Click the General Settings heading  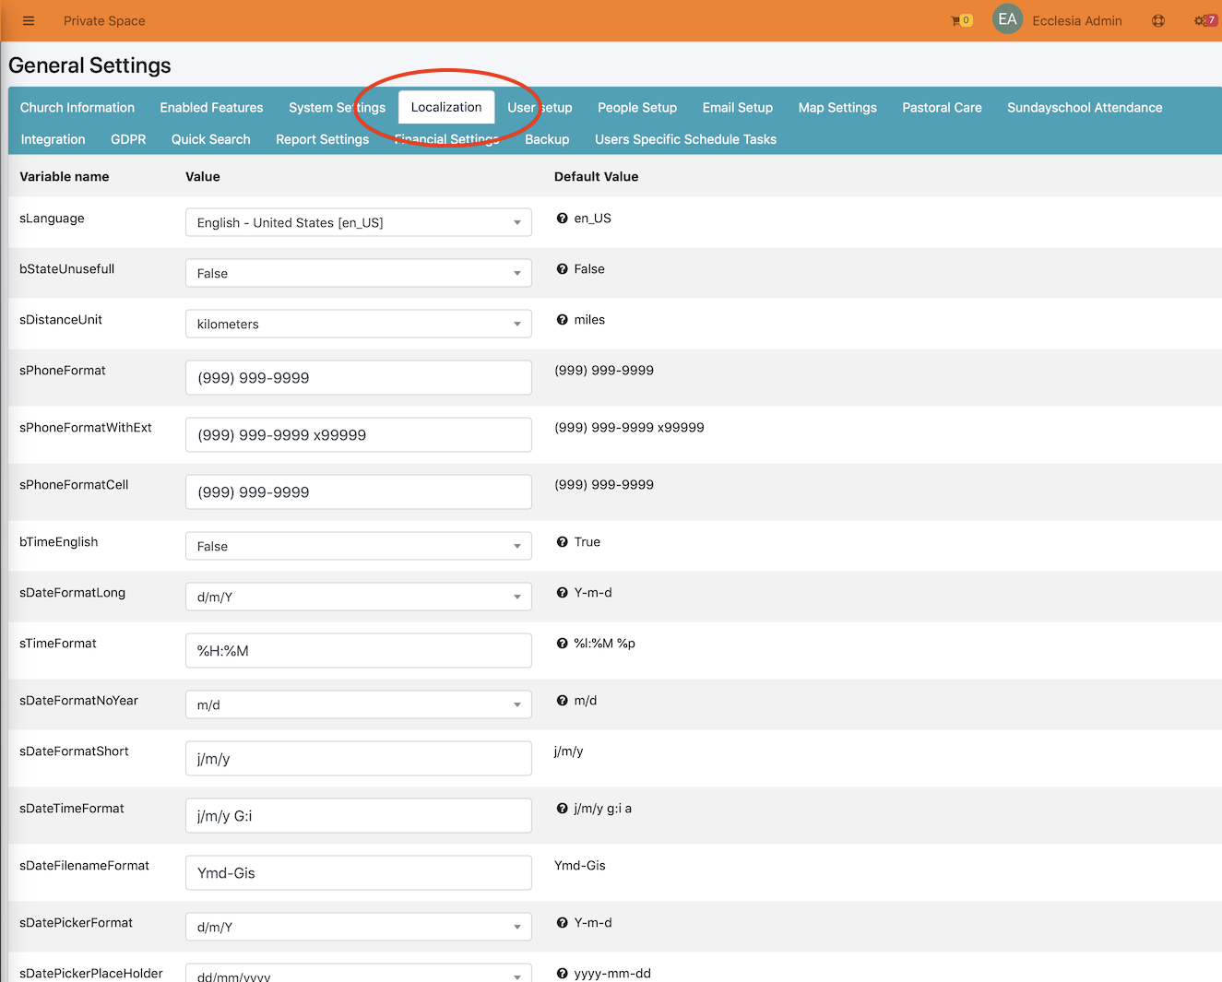(x=89, y=65)
